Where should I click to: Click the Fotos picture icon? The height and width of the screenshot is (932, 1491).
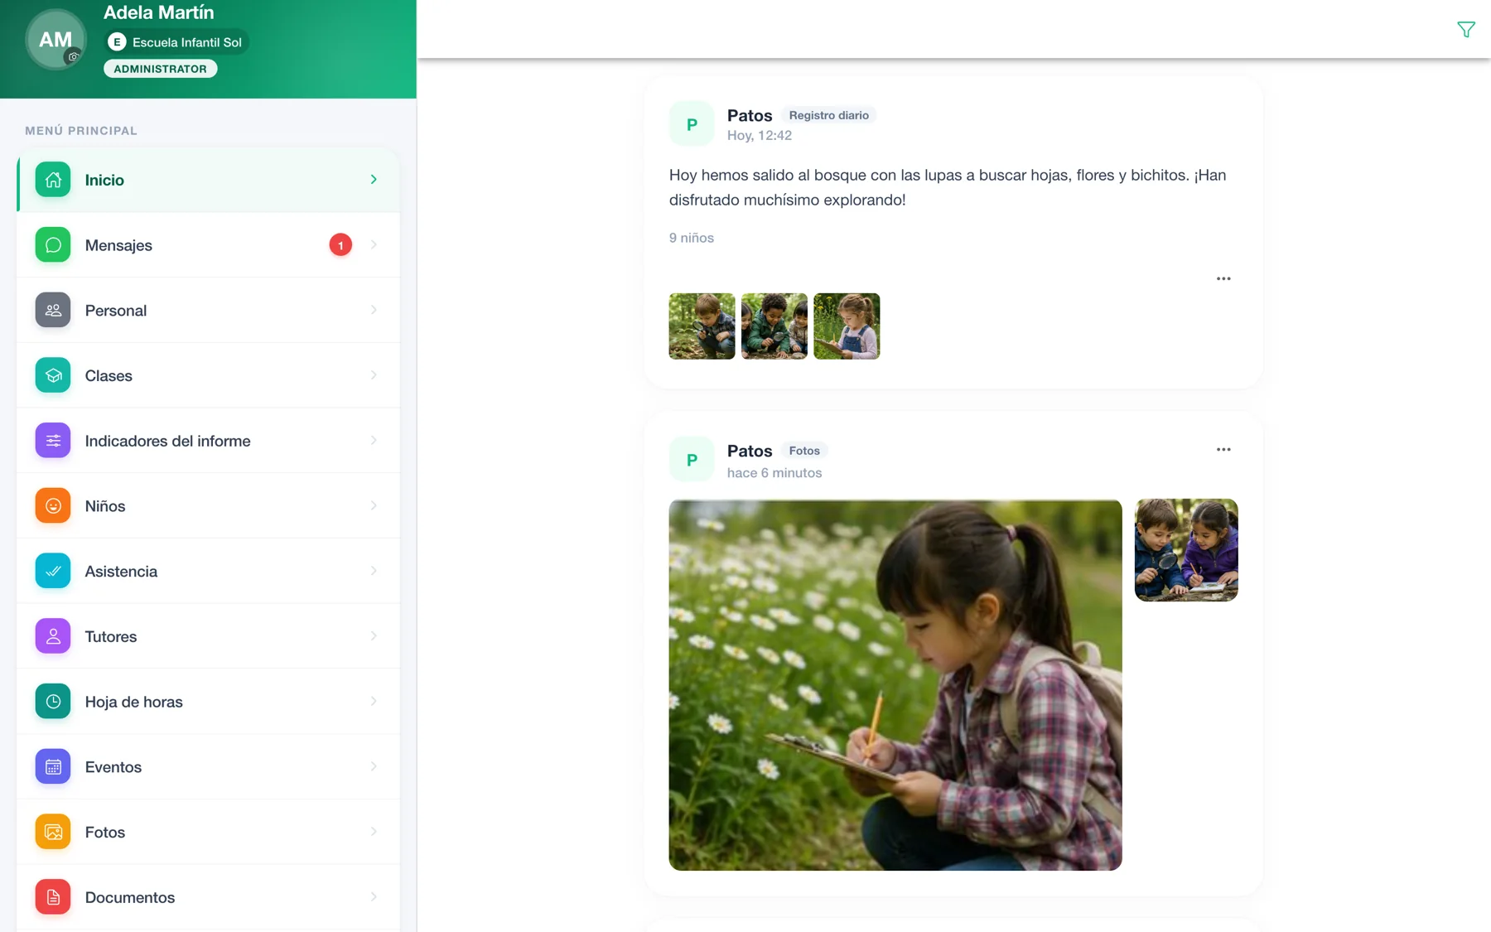[x=53, y=832]
